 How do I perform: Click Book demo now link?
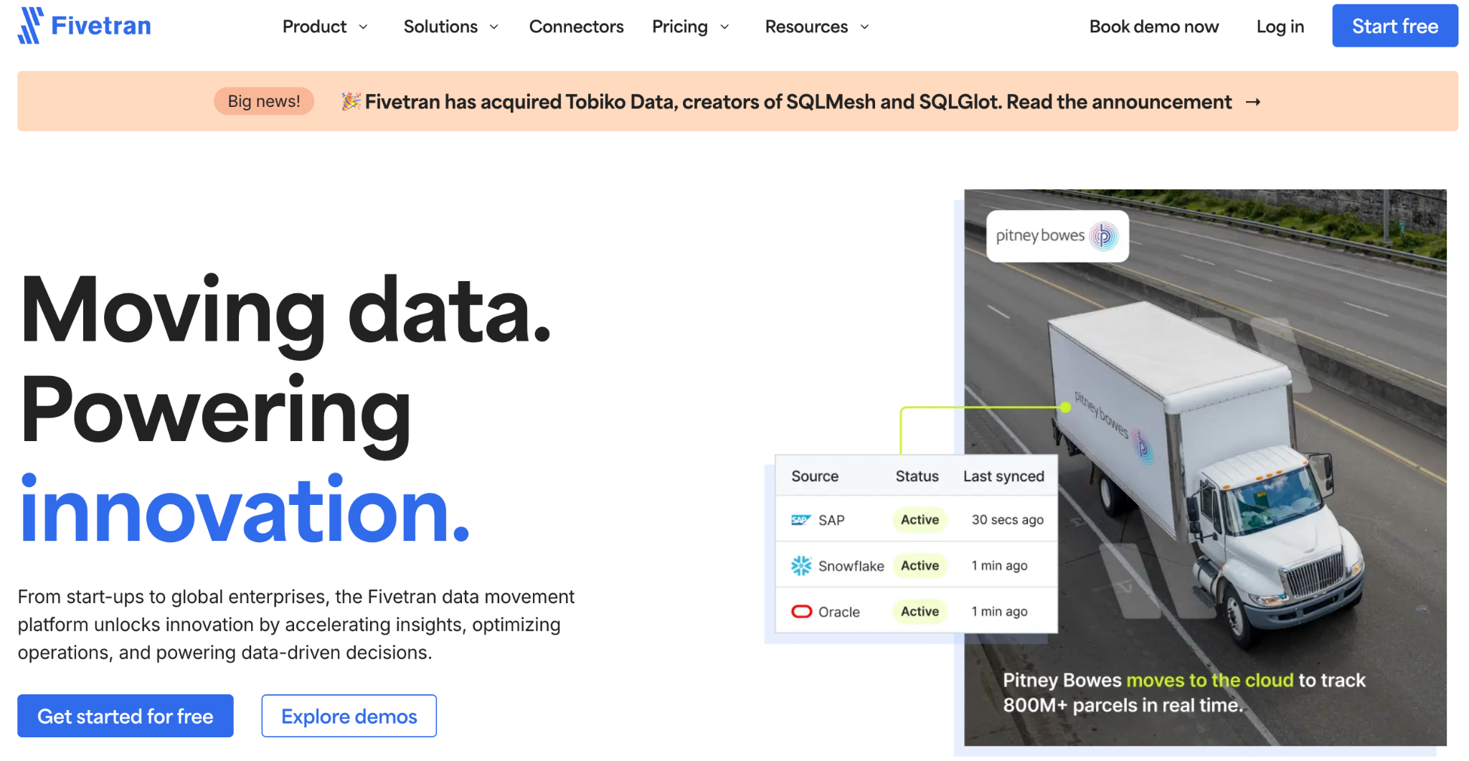[1154, 27]
